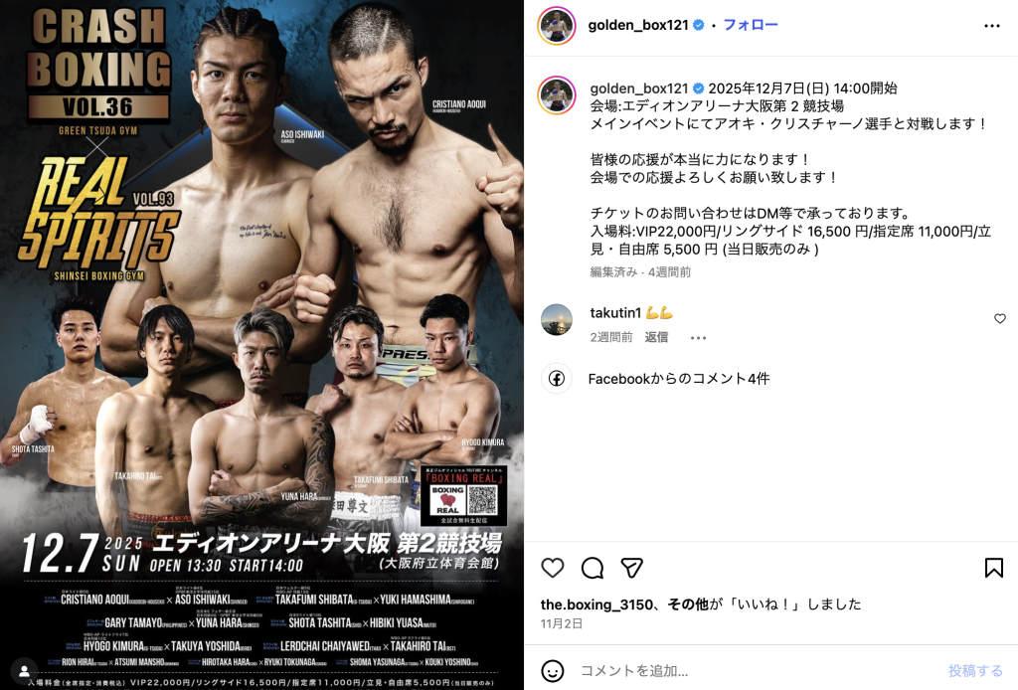The height and width of the screenshot is (690, 1018).
Task: Click the 投稿する post button
Action: click(975, 670)
